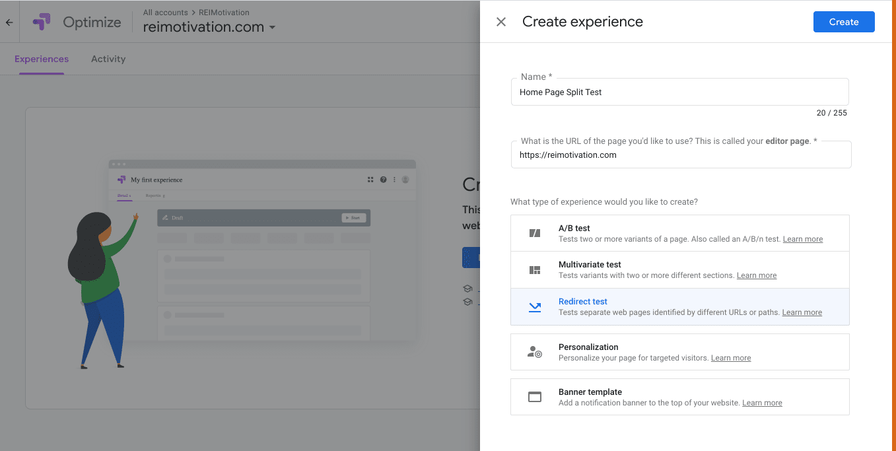Open Learn more link for Redirect test
Viewport: 896px width, 451px height.
(802, 312)
